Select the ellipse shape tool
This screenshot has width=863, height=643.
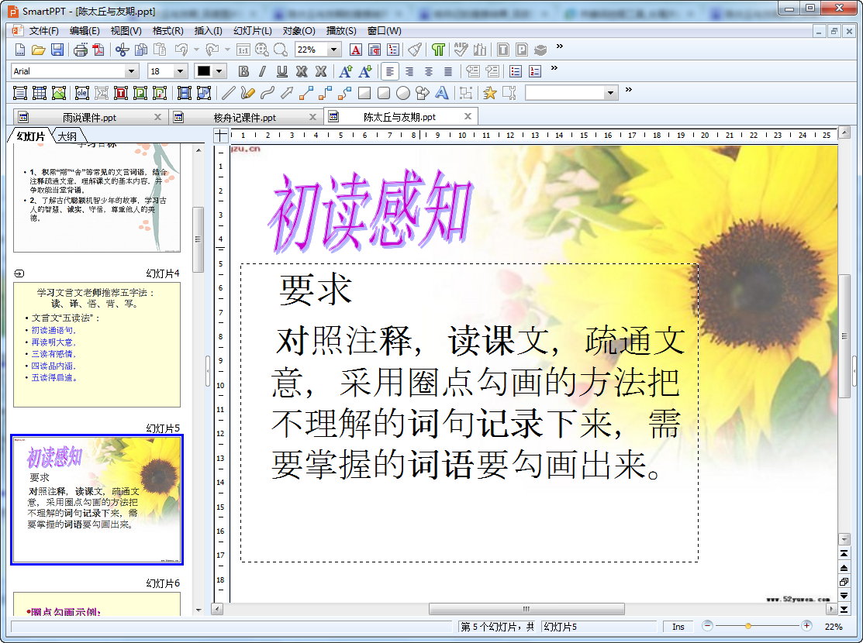(403, 93)
